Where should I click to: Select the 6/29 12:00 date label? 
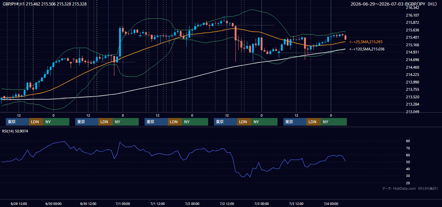point(19,204)
